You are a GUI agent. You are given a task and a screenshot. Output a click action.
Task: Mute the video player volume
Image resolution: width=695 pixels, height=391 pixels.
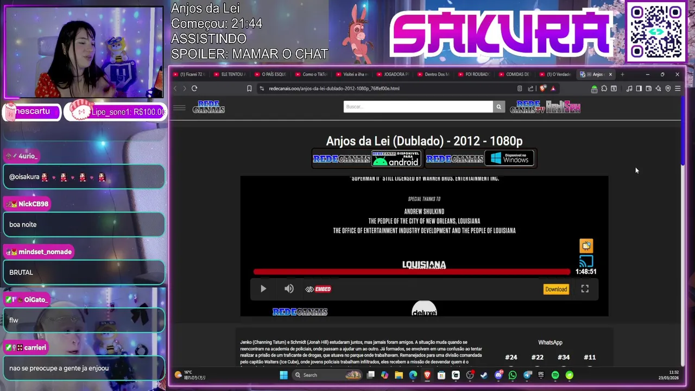289,289
